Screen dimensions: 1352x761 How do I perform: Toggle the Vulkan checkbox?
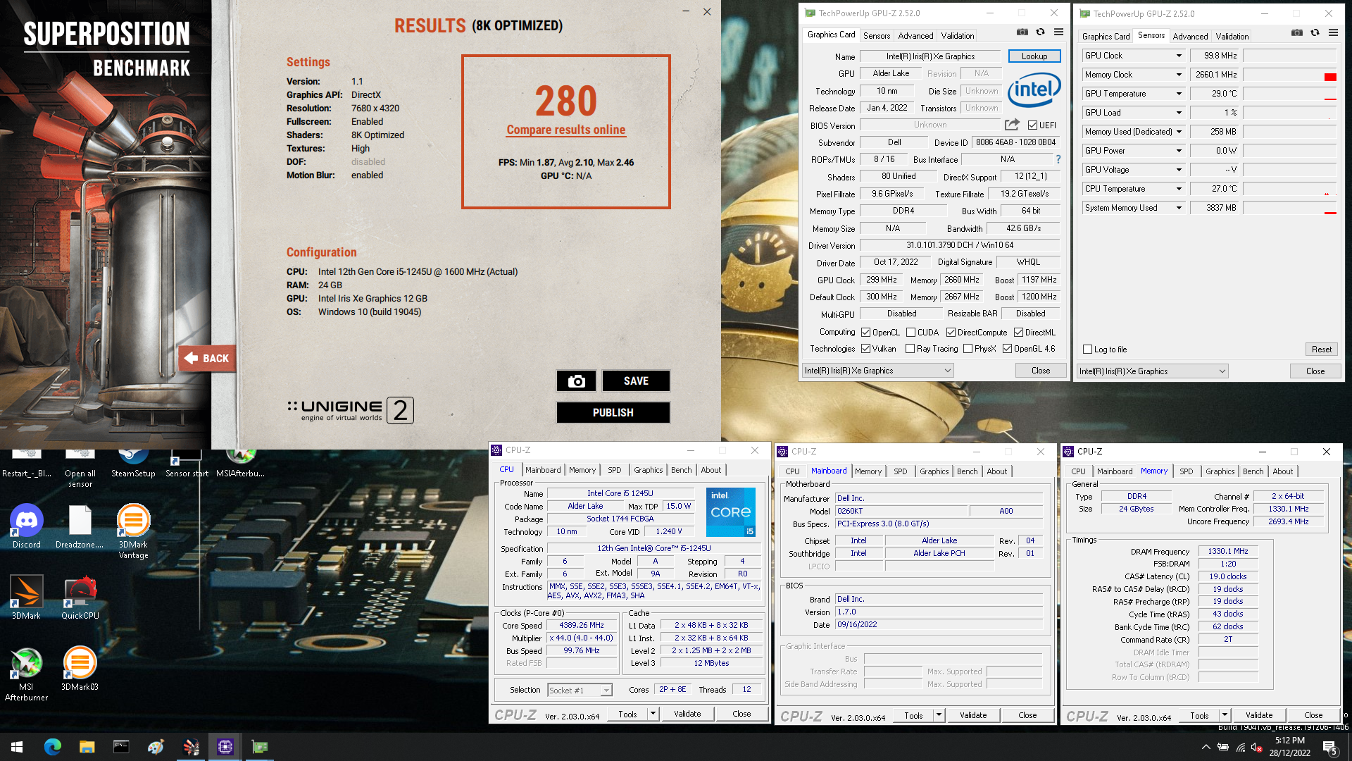866,349
